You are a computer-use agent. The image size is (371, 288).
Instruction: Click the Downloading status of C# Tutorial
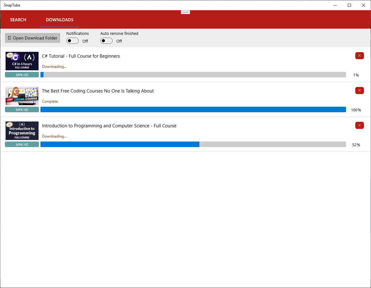click(x=54, y=66)
